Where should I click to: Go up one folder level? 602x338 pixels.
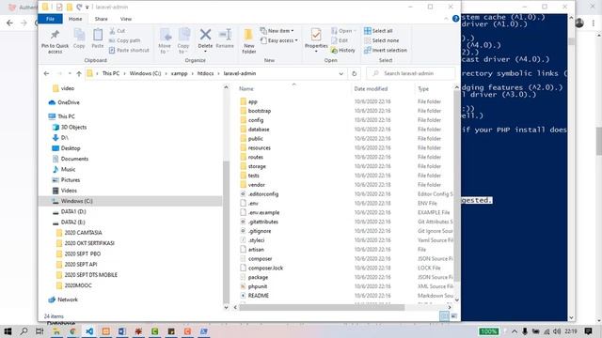click(79, 73)
